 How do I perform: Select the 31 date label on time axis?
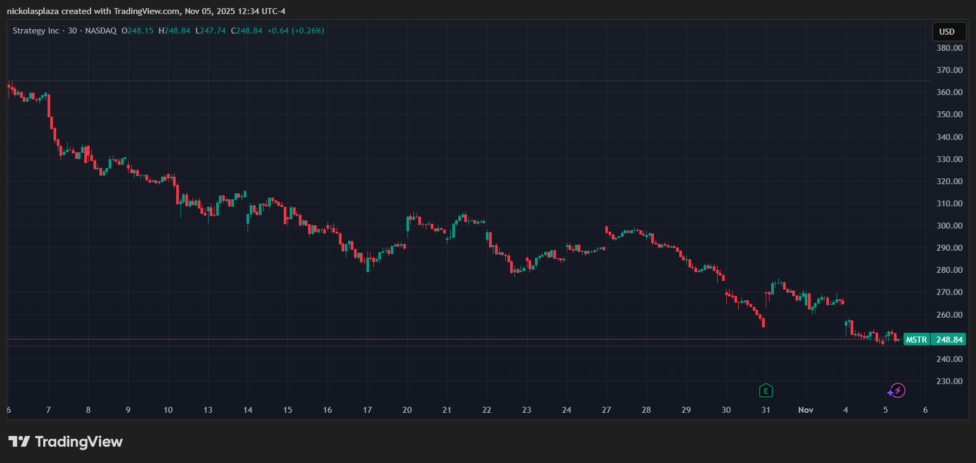tap(766, 410)
